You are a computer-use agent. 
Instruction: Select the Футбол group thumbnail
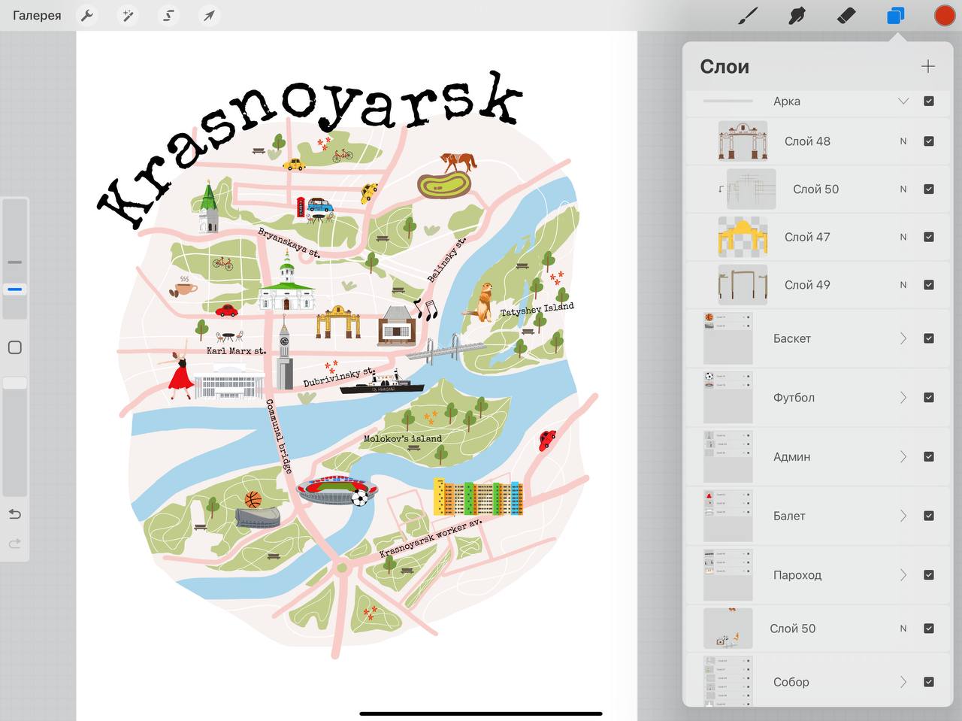click(728, 397)
